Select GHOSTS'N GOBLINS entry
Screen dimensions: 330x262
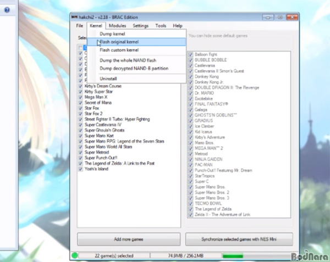pyautogui.click(x=216, y=115)
